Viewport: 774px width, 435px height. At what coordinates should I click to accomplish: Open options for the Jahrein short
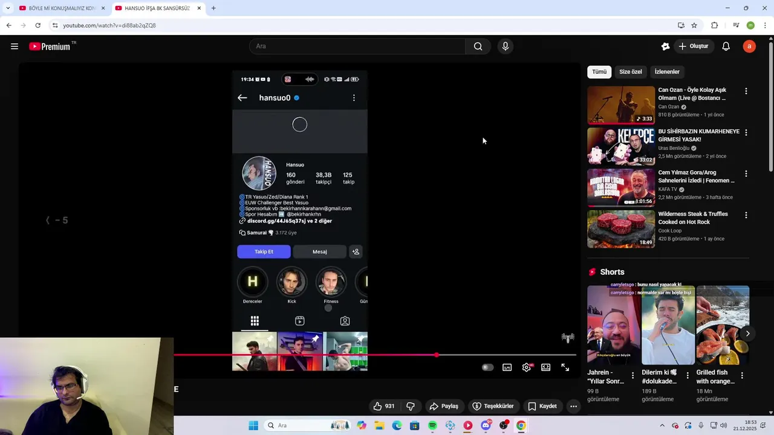pyautogui.click(x=633, y=375)
